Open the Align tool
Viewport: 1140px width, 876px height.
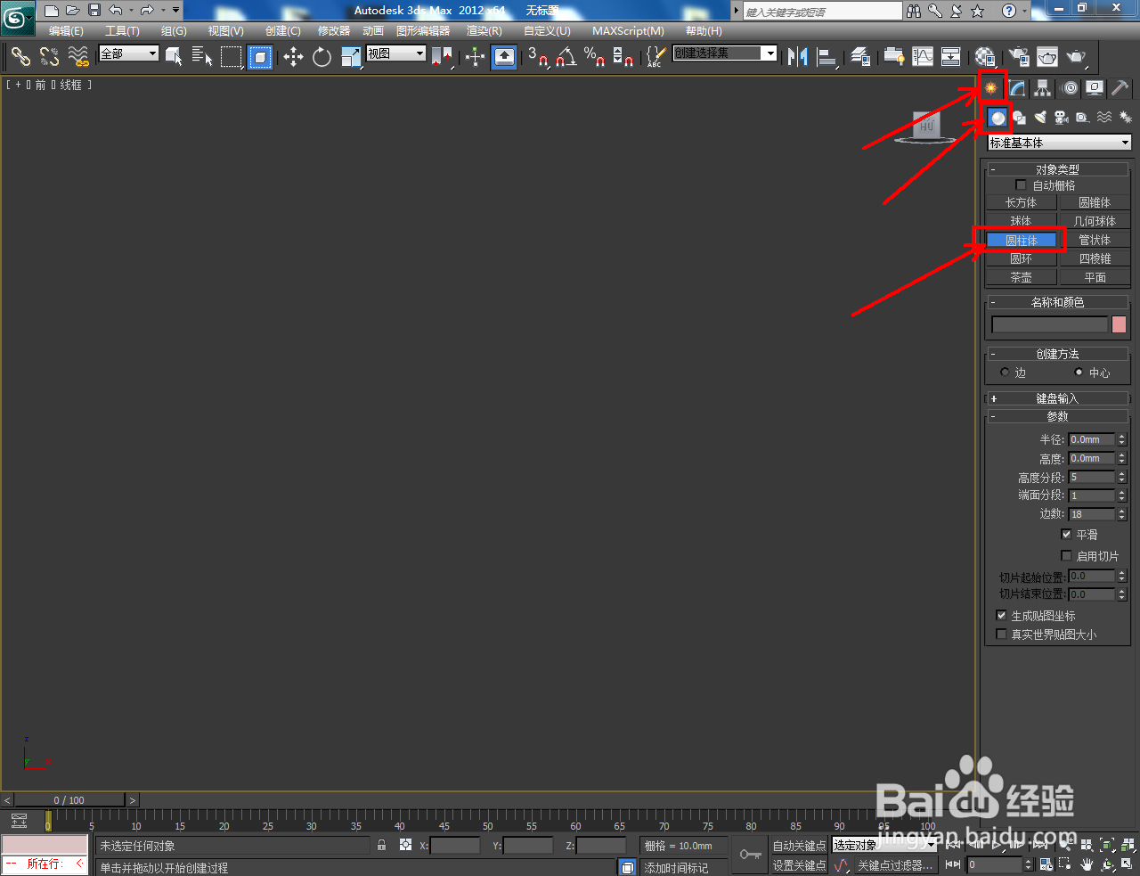click(826, 57)
